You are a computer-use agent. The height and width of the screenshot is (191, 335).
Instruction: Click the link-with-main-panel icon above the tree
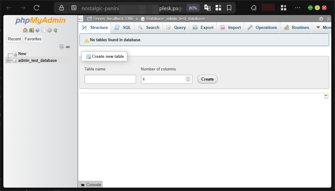tap(67, 46)
